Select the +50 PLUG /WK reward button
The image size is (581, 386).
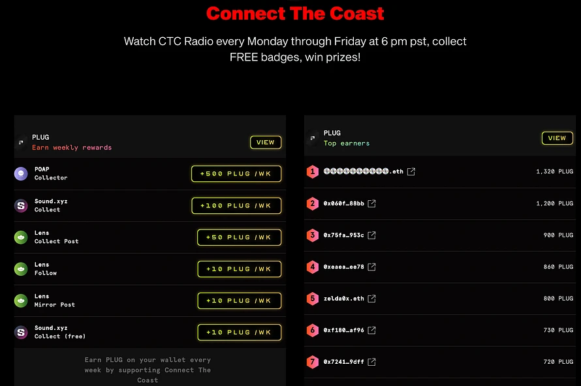tap(239, 237)
